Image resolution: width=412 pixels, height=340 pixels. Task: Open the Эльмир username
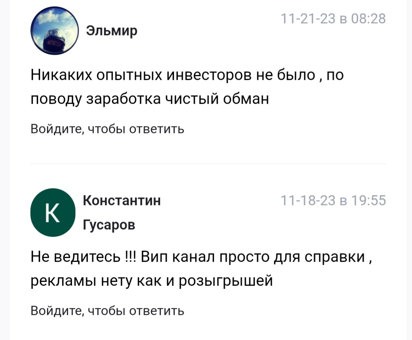(x=112, y=30)
